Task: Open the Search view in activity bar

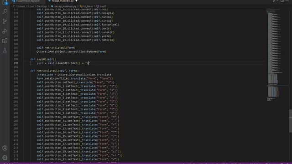Action: coord(5,11)
